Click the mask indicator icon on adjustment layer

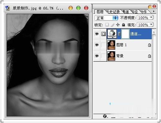pos(104,34)
